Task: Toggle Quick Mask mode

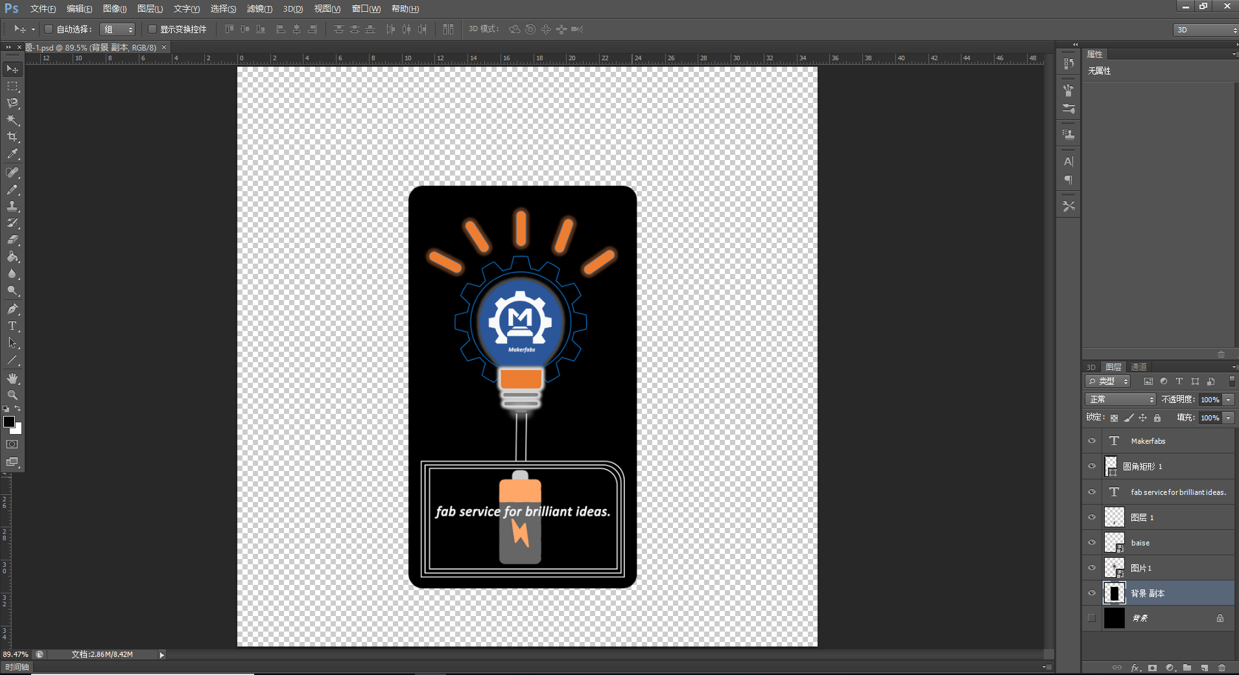Action: pyautogui.click(x=12, y=444)
